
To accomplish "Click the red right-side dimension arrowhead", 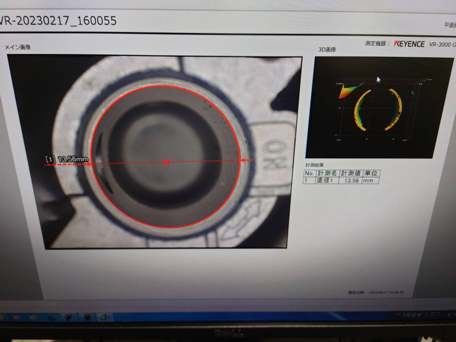I will click(242, 160).
